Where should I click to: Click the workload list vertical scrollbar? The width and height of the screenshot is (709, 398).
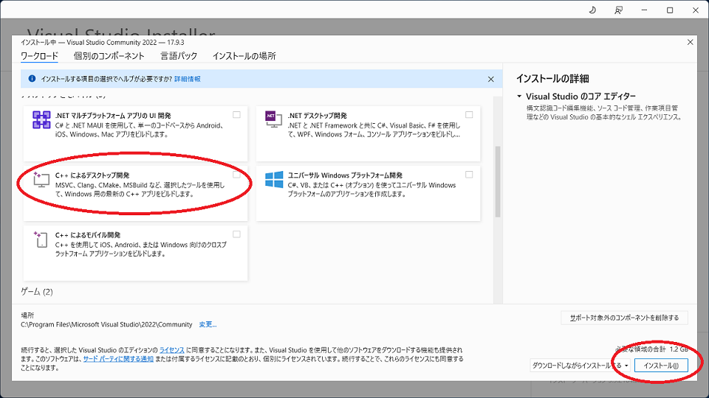[x=498, y=181]
